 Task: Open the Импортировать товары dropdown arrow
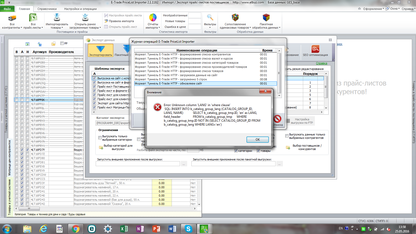click(x=62, y=28)
